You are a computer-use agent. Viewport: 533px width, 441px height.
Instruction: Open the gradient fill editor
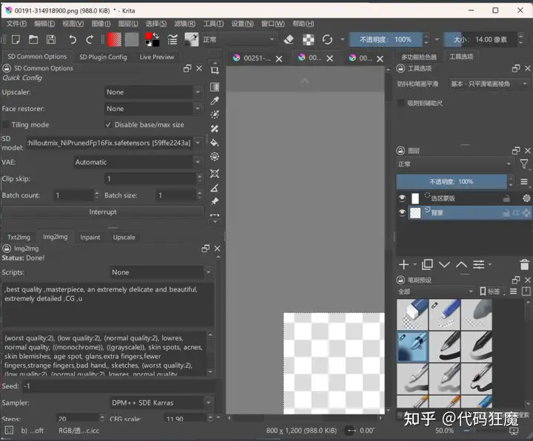[114, 40]
